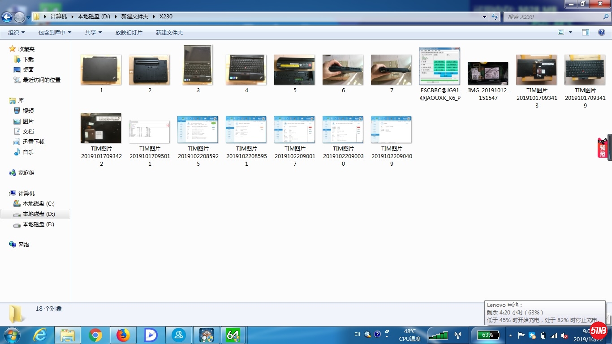The height and width of the screenshot is (344, 612).
Task: Click 放映幻灯片 in the toolbar
Action: pos(129,32)
